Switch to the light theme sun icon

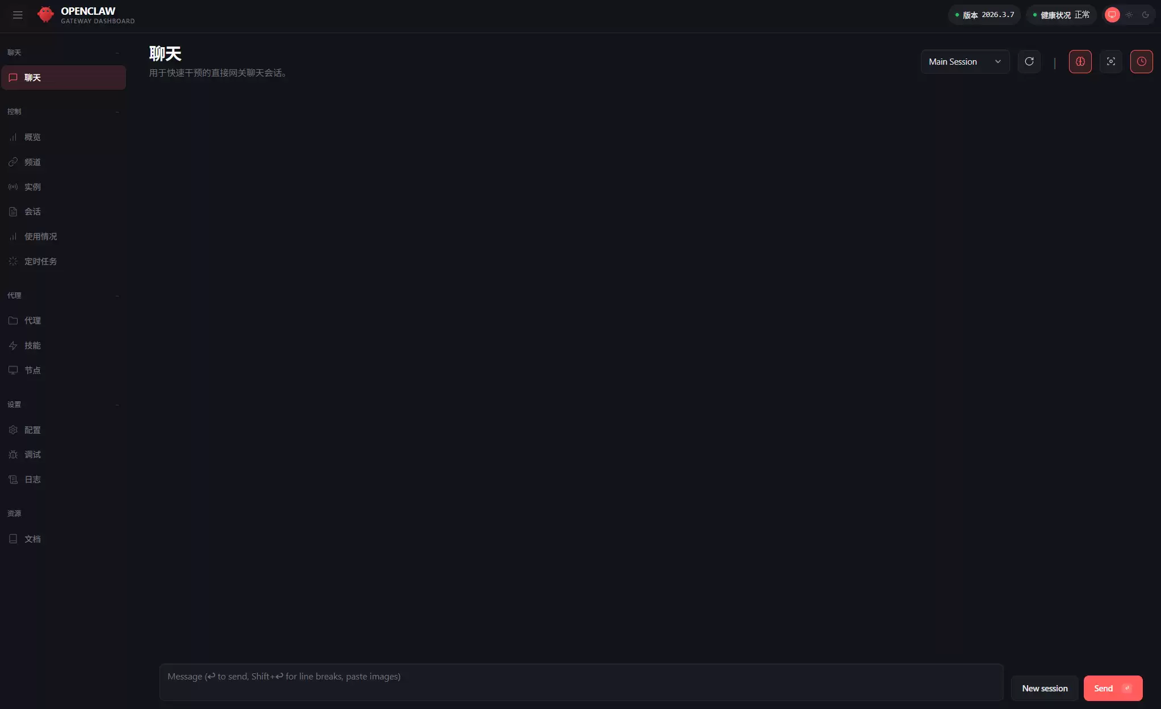coord(1129,15)
